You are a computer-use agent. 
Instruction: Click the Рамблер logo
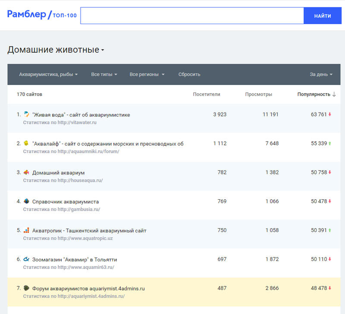pos(27,15)
